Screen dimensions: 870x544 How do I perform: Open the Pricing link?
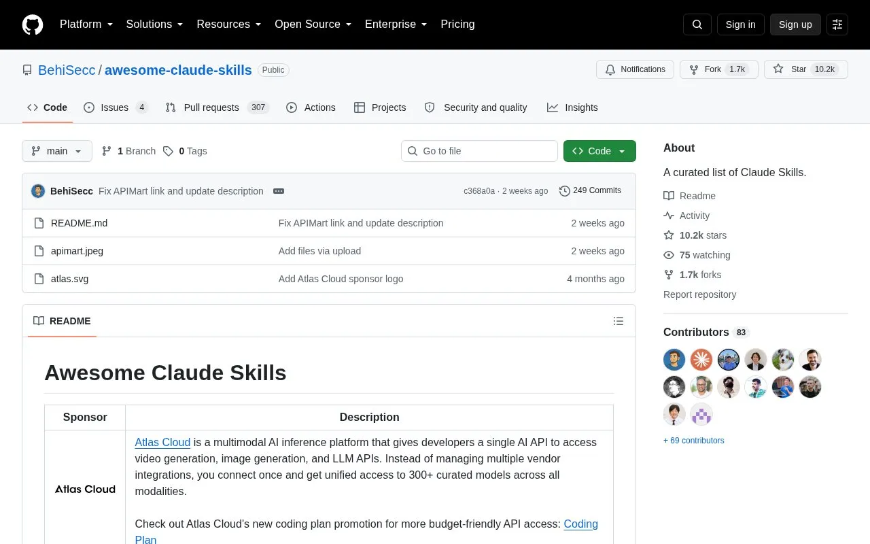(x=457, y=24)
